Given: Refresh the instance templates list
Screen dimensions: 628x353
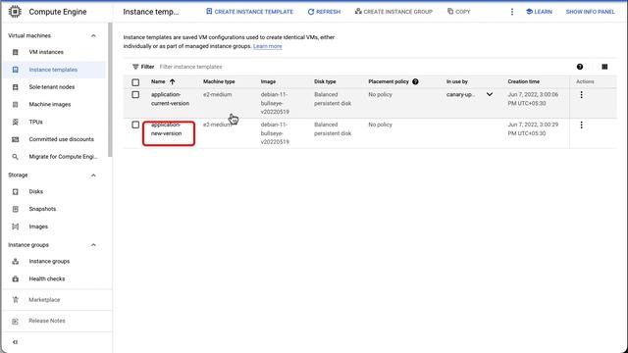Looking at the screenshot, I should point(324,12).
